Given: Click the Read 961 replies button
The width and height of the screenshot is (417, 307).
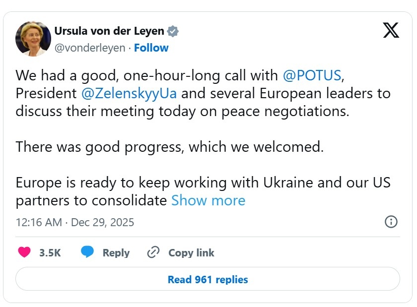Looking at the screenshot, I should coord(208,279).
